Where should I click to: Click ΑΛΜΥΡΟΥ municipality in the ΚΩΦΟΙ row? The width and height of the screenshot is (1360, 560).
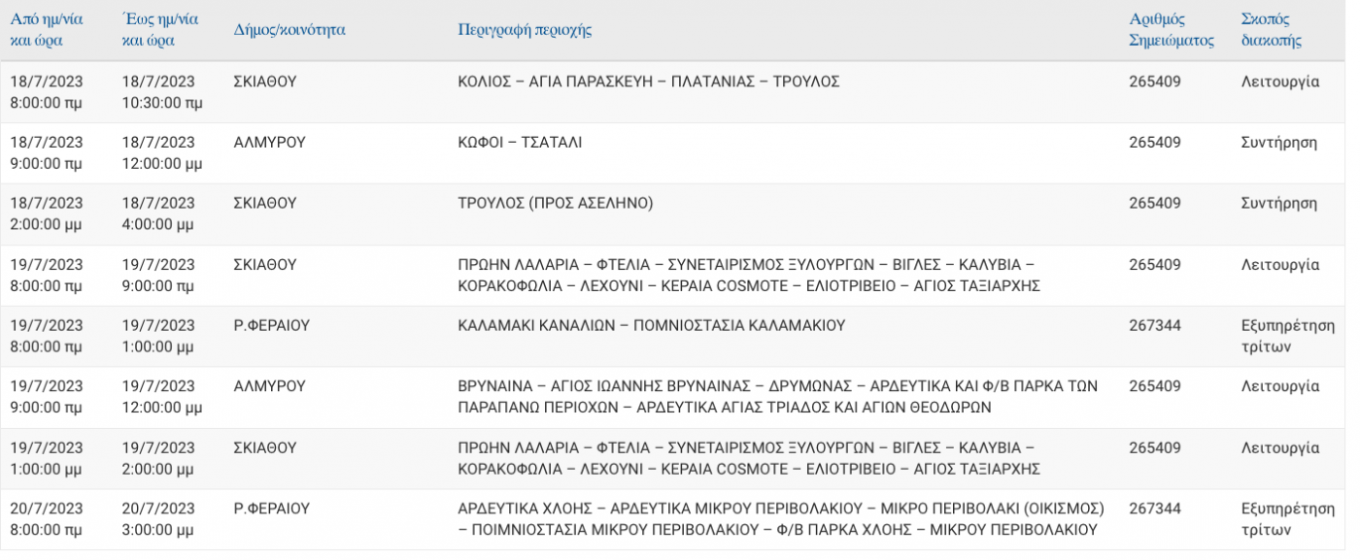tap(269, 143)
